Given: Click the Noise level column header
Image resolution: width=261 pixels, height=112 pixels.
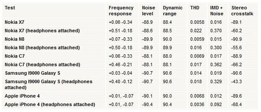Looking at the screenshot, I should point(148,11).
